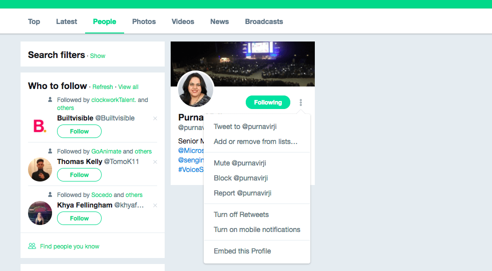Viewport: 492px width, 271px height.
Task: Dismiss the Thomas Kelly suggestion
Action: point(155,162)
